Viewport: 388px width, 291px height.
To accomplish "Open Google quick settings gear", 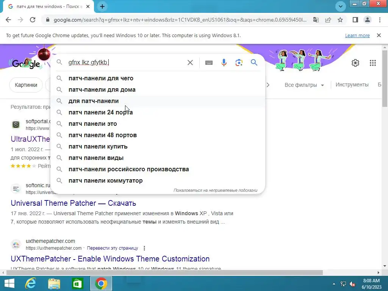I will (x=355, y=63).
